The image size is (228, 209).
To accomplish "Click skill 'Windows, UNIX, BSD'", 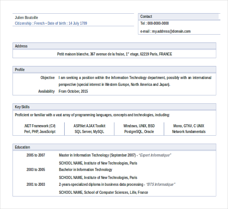I will click(139, 126).
